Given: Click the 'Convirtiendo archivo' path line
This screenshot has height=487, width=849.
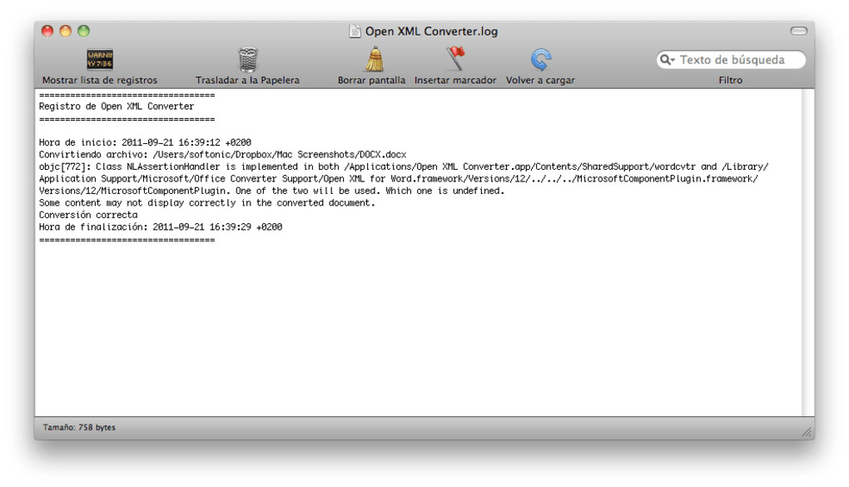Looking at the screenshot, I should [222, 154].
